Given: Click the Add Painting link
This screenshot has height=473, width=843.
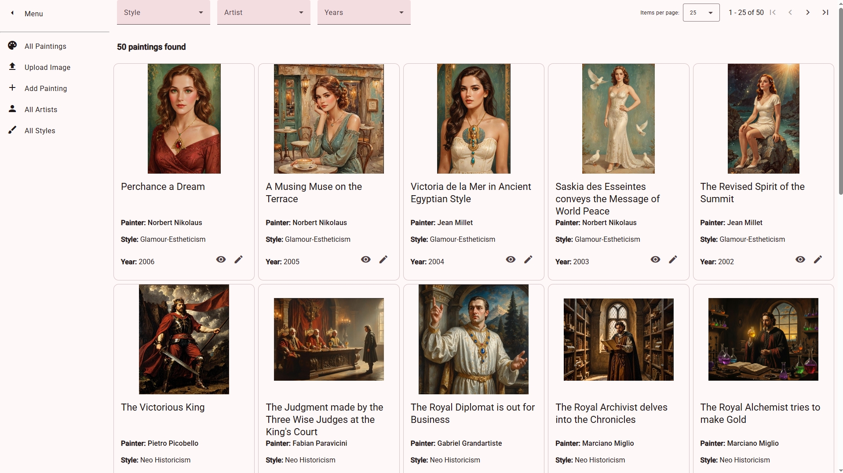Looking at the screenshot, I should click(x=46, y=88).
